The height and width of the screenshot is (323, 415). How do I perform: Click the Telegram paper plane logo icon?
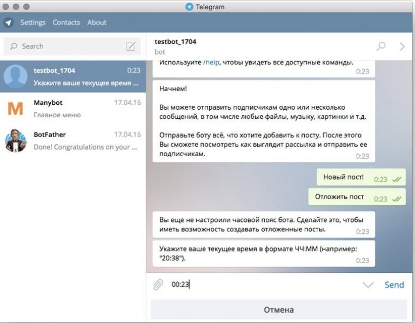9,23
